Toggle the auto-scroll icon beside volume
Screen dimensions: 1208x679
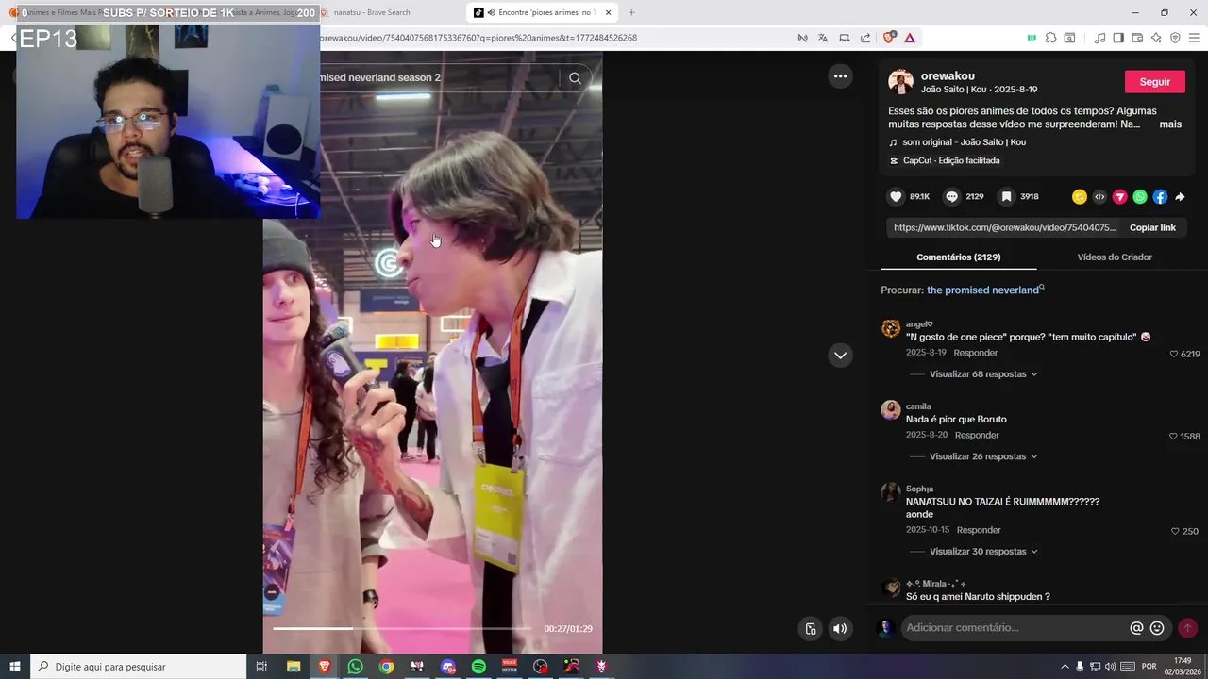(x=810, y=629)
